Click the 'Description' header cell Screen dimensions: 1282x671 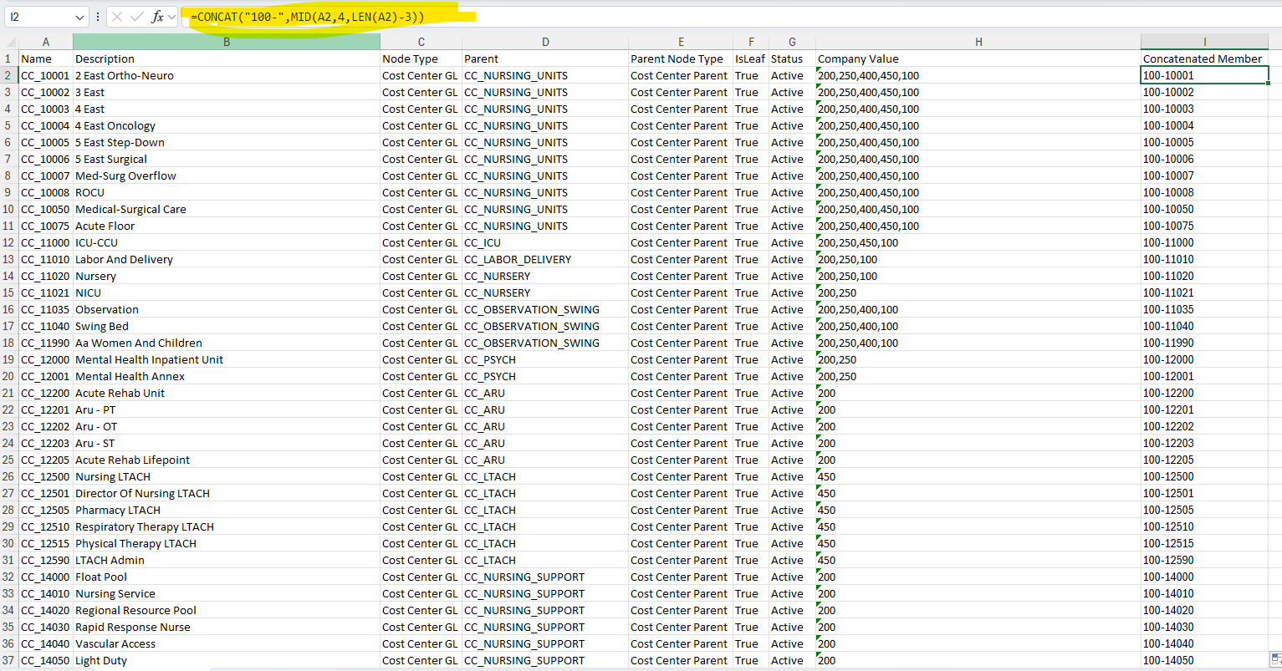pos(226,58)
